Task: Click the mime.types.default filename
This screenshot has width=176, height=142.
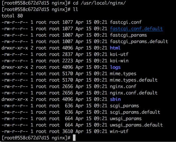Action: [133, 80]
